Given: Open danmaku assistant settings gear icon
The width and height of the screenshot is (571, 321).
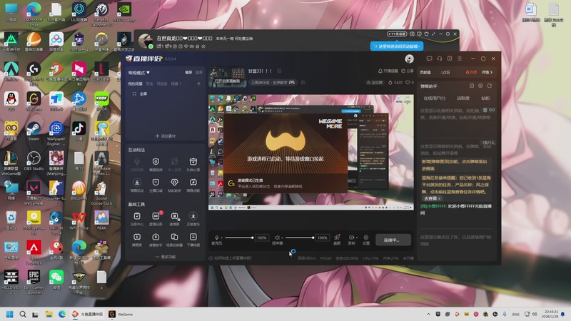Looking at the screenshot, I should (480, 86).
